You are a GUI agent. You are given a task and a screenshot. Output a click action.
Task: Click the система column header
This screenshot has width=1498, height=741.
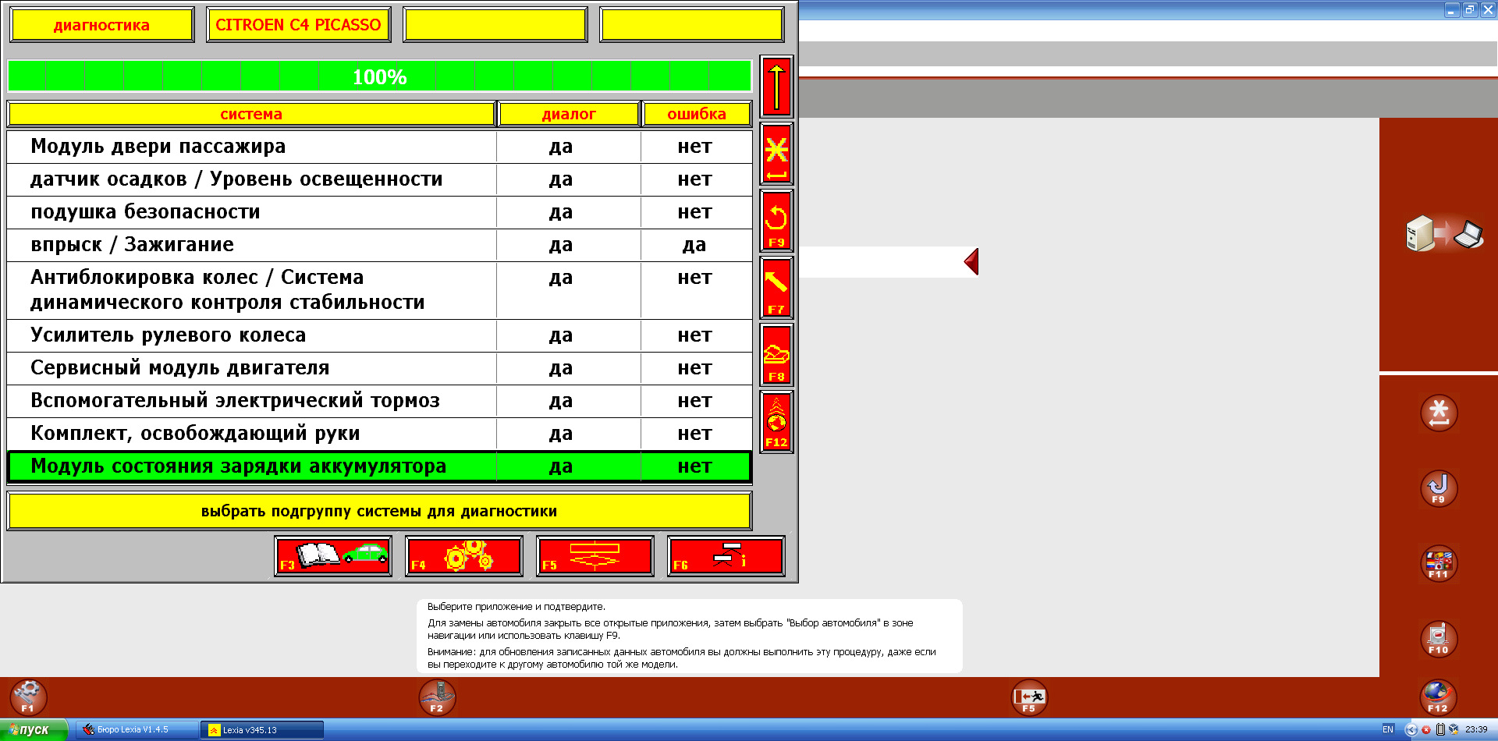(251, 114)
